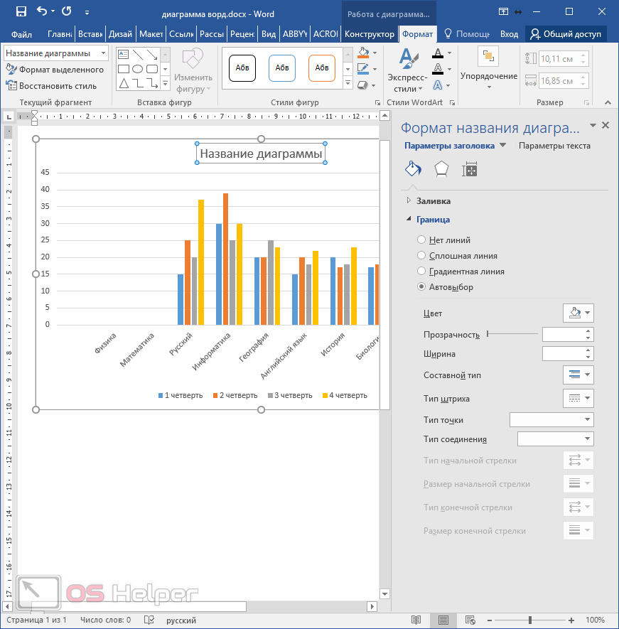
Task: Click 'Формат выделенного' button
Action: click(x=55, y=70)
